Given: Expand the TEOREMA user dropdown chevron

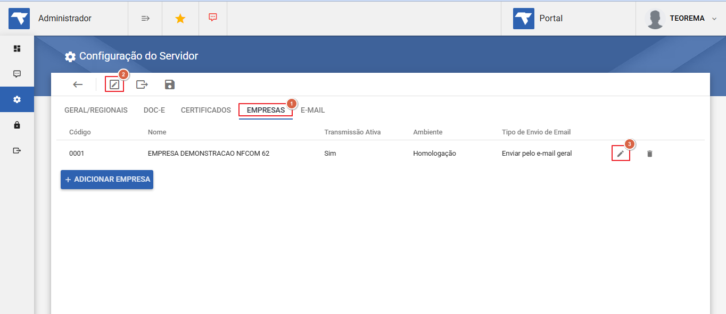Looking at the screenshot, I should (714, 19).
